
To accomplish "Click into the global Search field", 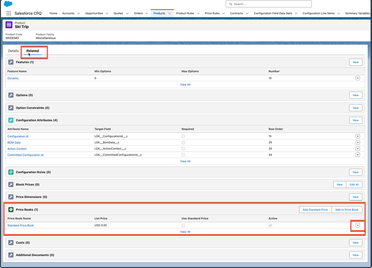I will (x=269, y=4).
